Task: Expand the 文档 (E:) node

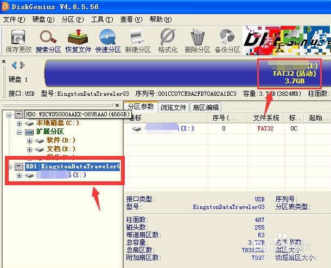Action: (x=29, y=149)
